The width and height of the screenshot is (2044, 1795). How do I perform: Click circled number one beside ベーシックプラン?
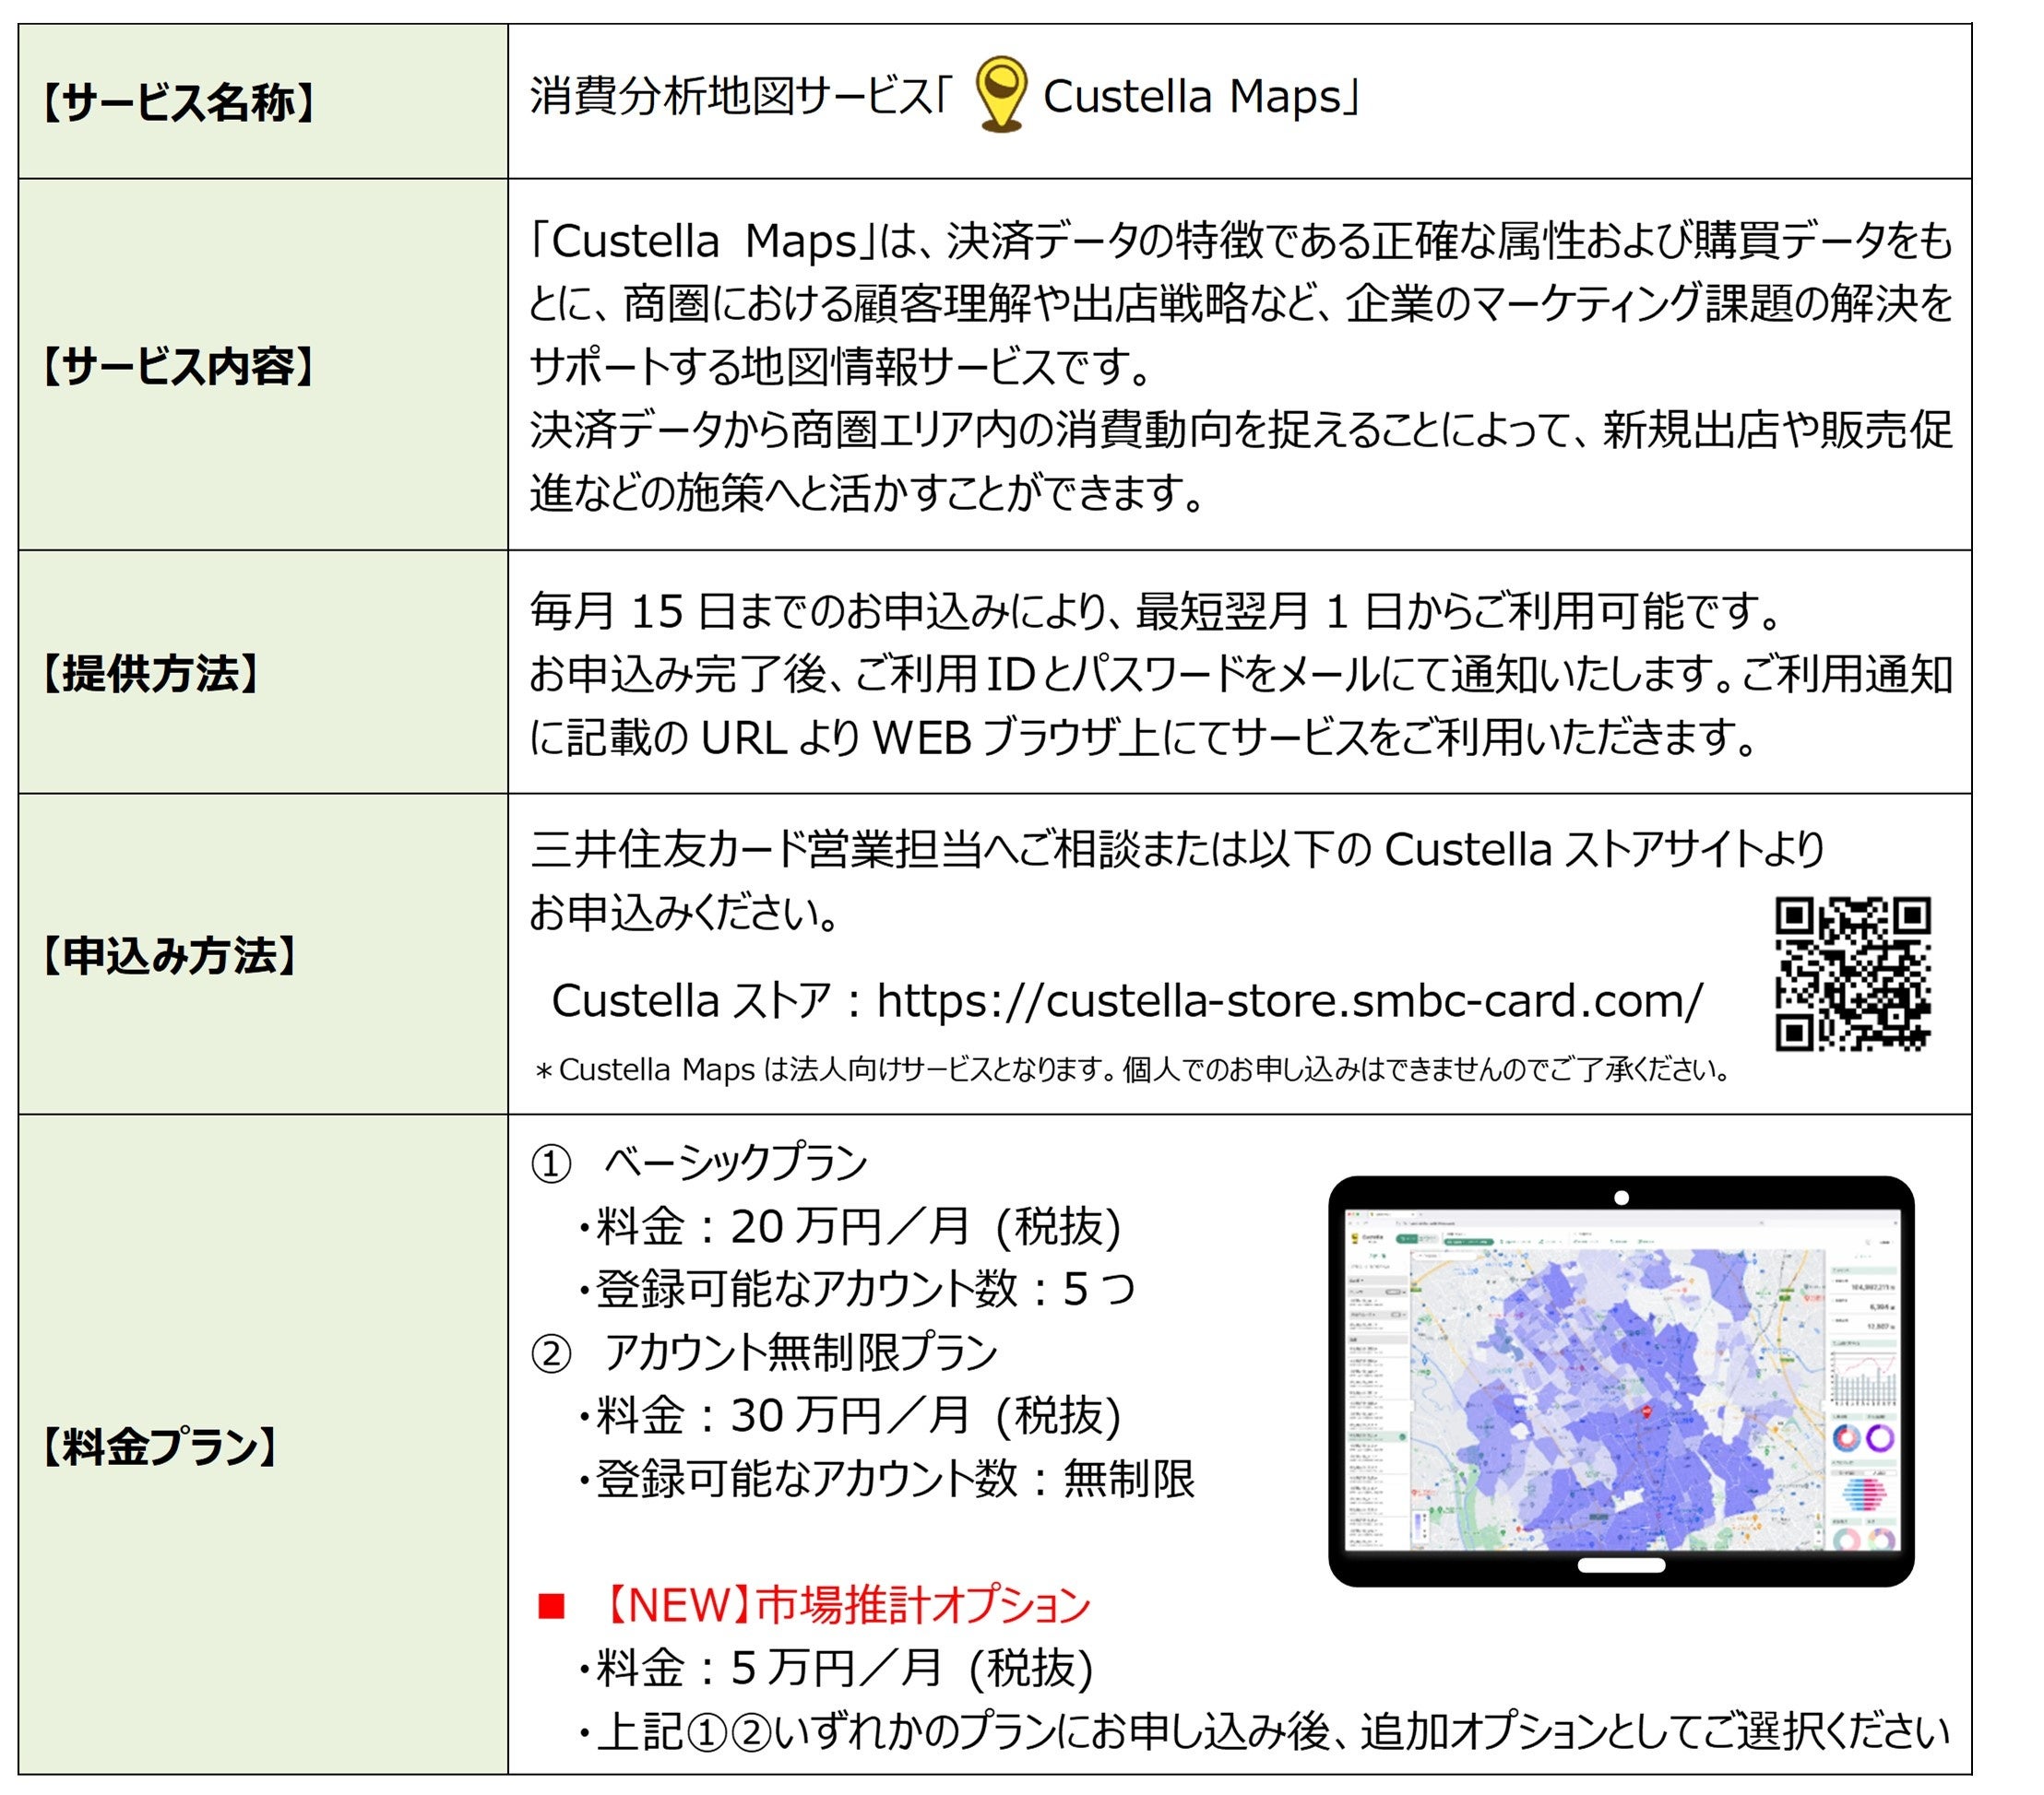click(551, 1165)
